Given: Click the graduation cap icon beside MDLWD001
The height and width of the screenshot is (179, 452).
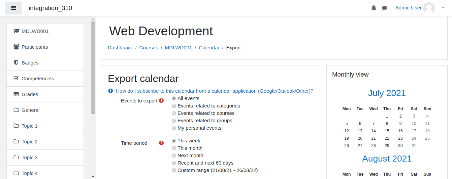Looking at the screenshot, I should [x=17, y=31].
